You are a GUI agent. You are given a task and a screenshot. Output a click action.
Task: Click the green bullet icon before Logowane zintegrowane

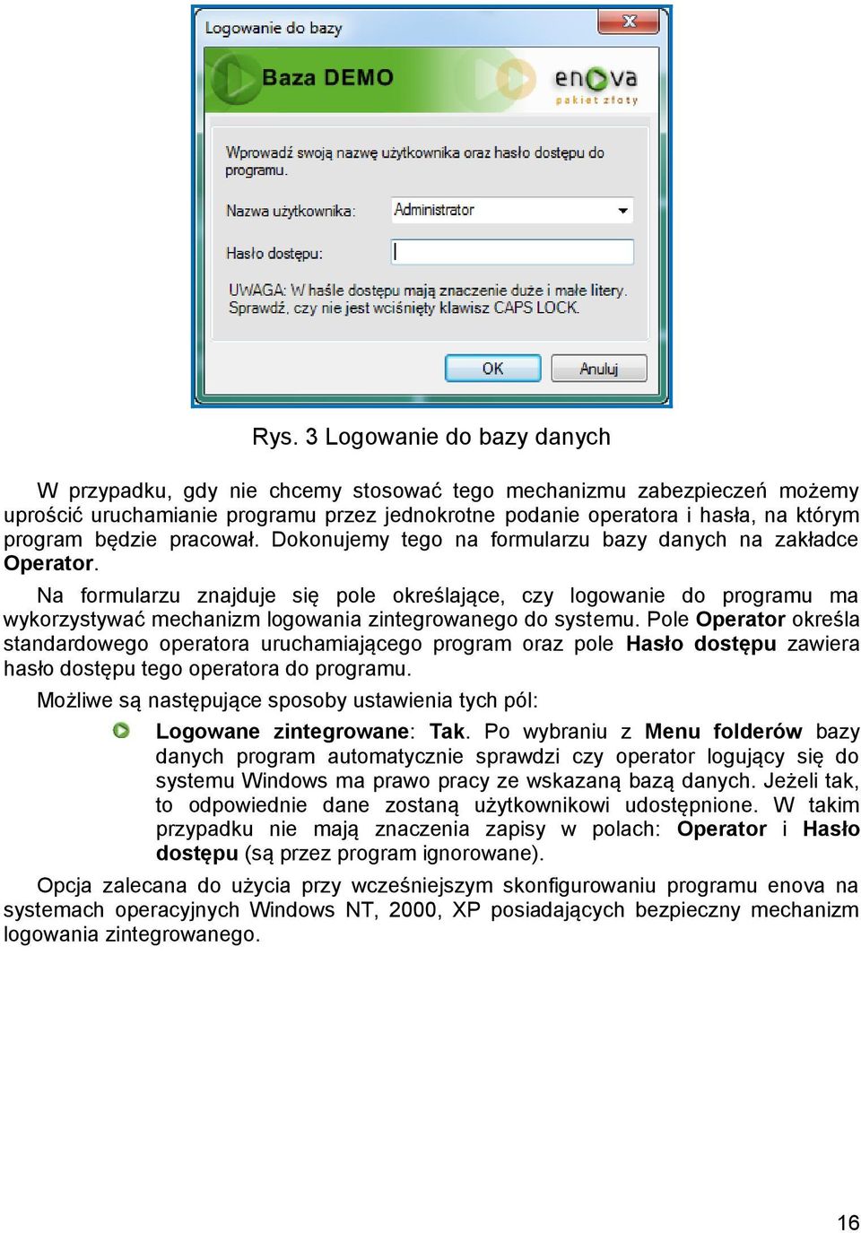tap(121, 731)
